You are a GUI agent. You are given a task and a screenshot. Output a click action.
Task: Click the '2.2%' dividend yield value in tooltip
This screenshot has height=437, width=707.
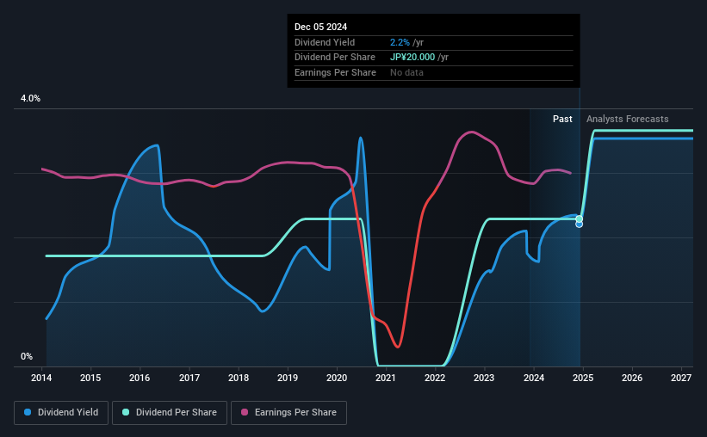400,42
